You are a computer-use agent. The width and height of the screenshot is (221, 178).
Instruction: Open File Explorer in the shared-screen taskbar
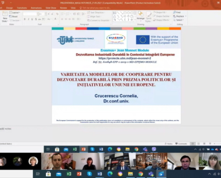point(127,149)
